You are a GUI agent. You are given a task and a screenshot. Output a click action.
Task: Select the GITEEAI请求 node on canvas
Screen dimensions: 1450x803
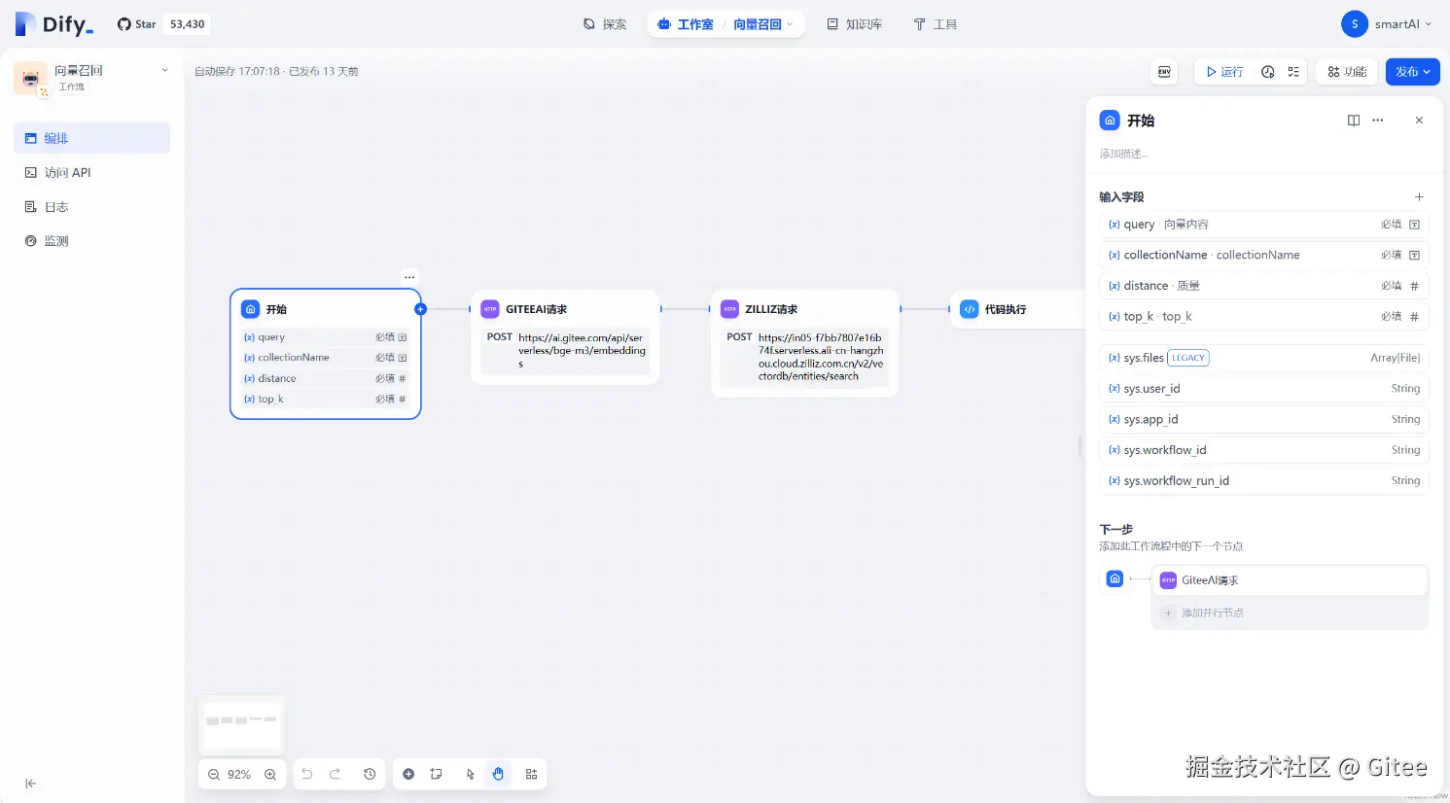pos(565,336)
